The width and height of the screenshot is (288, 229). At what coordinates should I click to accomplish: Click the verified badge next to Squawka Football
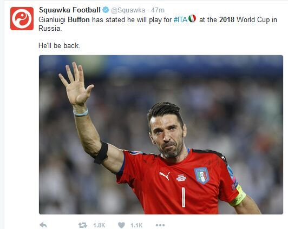106,10
